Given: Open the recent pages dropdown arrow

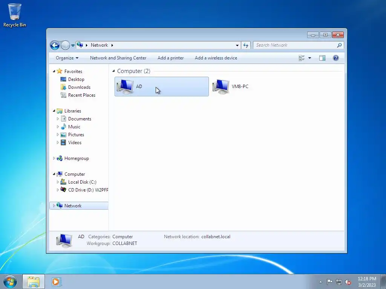Looking at the screenshot, I should tap(73, 46).
